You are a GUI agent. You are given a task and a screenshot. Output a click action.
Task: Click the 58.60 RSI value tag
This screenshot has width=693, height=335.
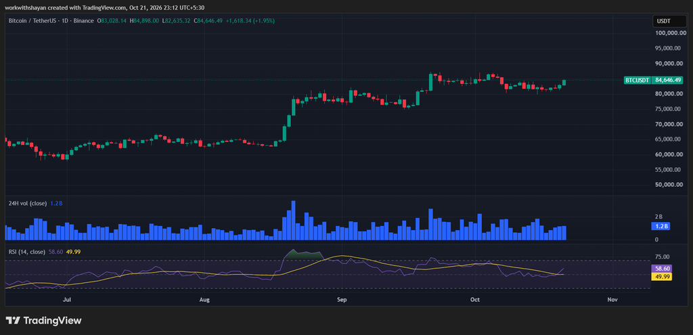point(662,268)
